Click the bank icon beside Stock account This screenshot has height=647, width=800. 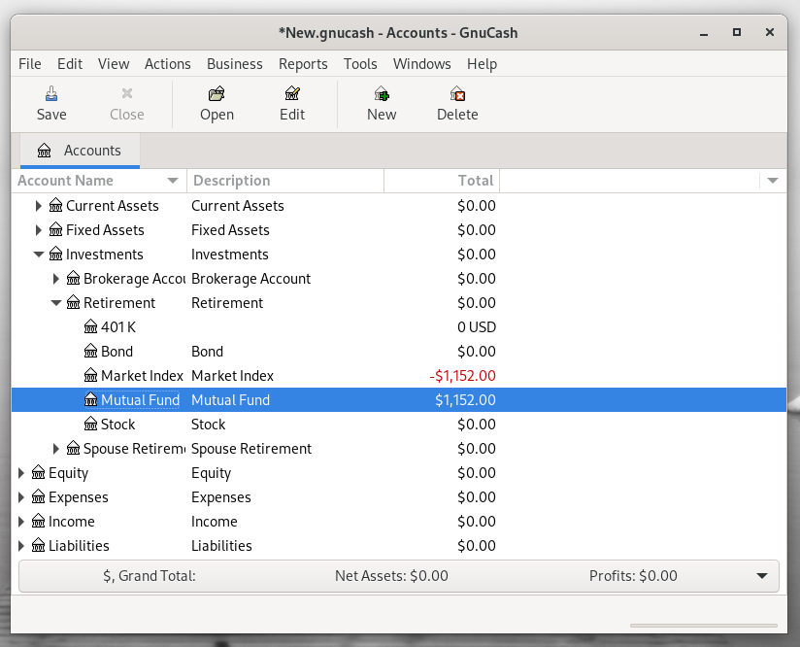[91, 425]
